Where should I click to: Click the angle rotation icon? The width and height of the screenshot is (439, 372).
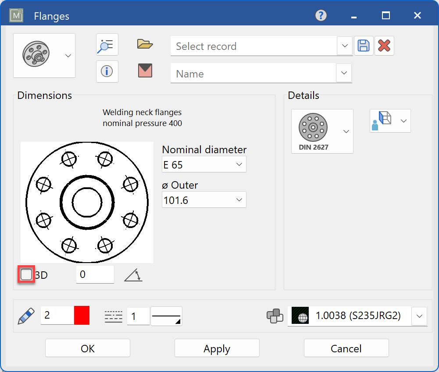(133, 275)
